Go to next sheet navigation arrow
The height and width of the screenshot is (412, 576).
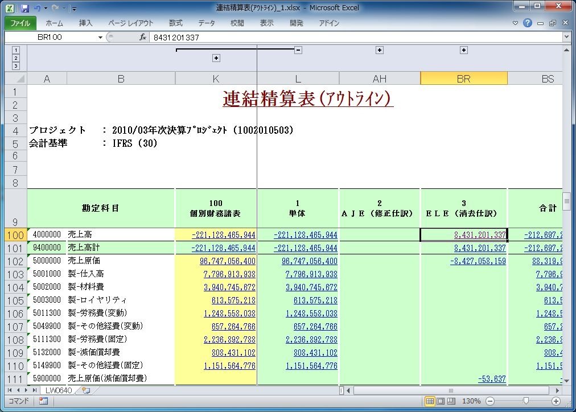(26, 390)
